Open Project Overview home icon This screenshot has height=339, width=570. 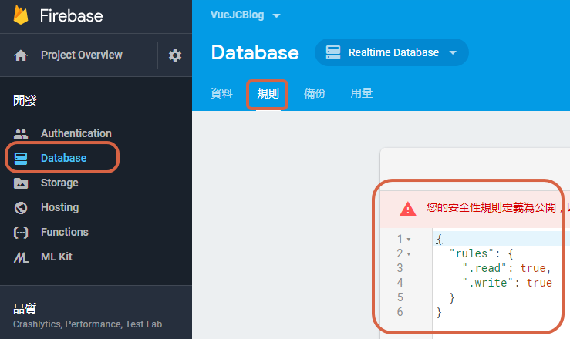[x=21, y=55]
